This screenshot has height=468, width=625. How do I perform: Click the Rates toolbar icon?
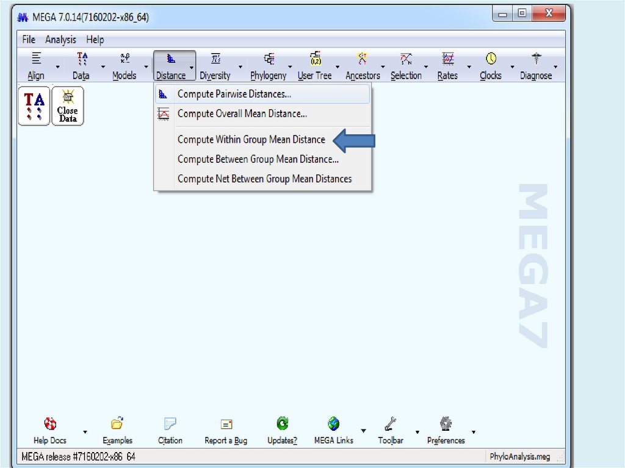[x=448, y=59]
